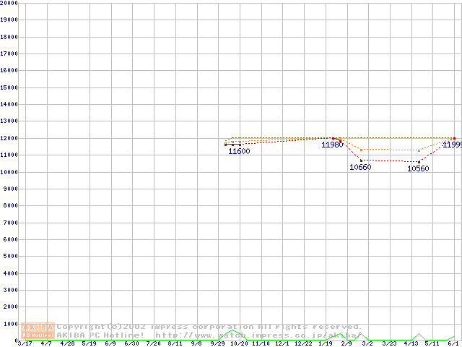Viewport: 462px width, 347px height.
Task: Open the watch.impress.co.jp/akiba URL text
Action: (256, 335)
